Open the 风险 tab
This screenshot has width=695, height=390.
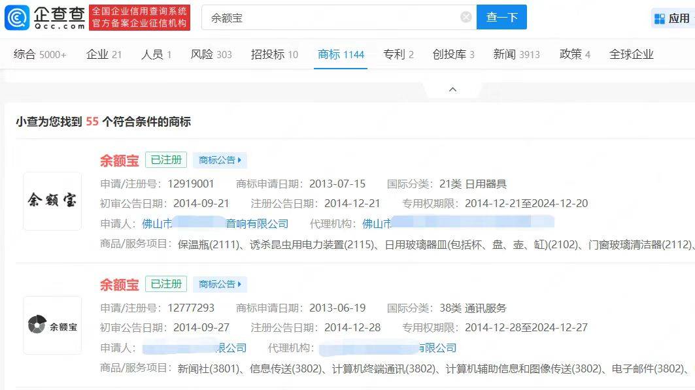[x=211, y=55]
